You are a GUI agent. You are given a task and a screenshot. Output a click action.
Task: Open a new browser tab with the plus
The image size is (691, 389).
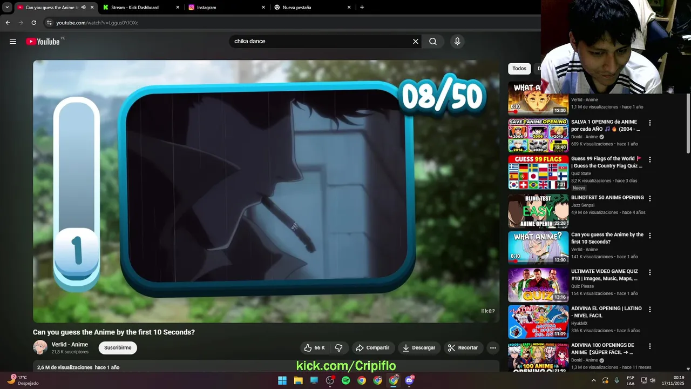click(x=362, y=8)
